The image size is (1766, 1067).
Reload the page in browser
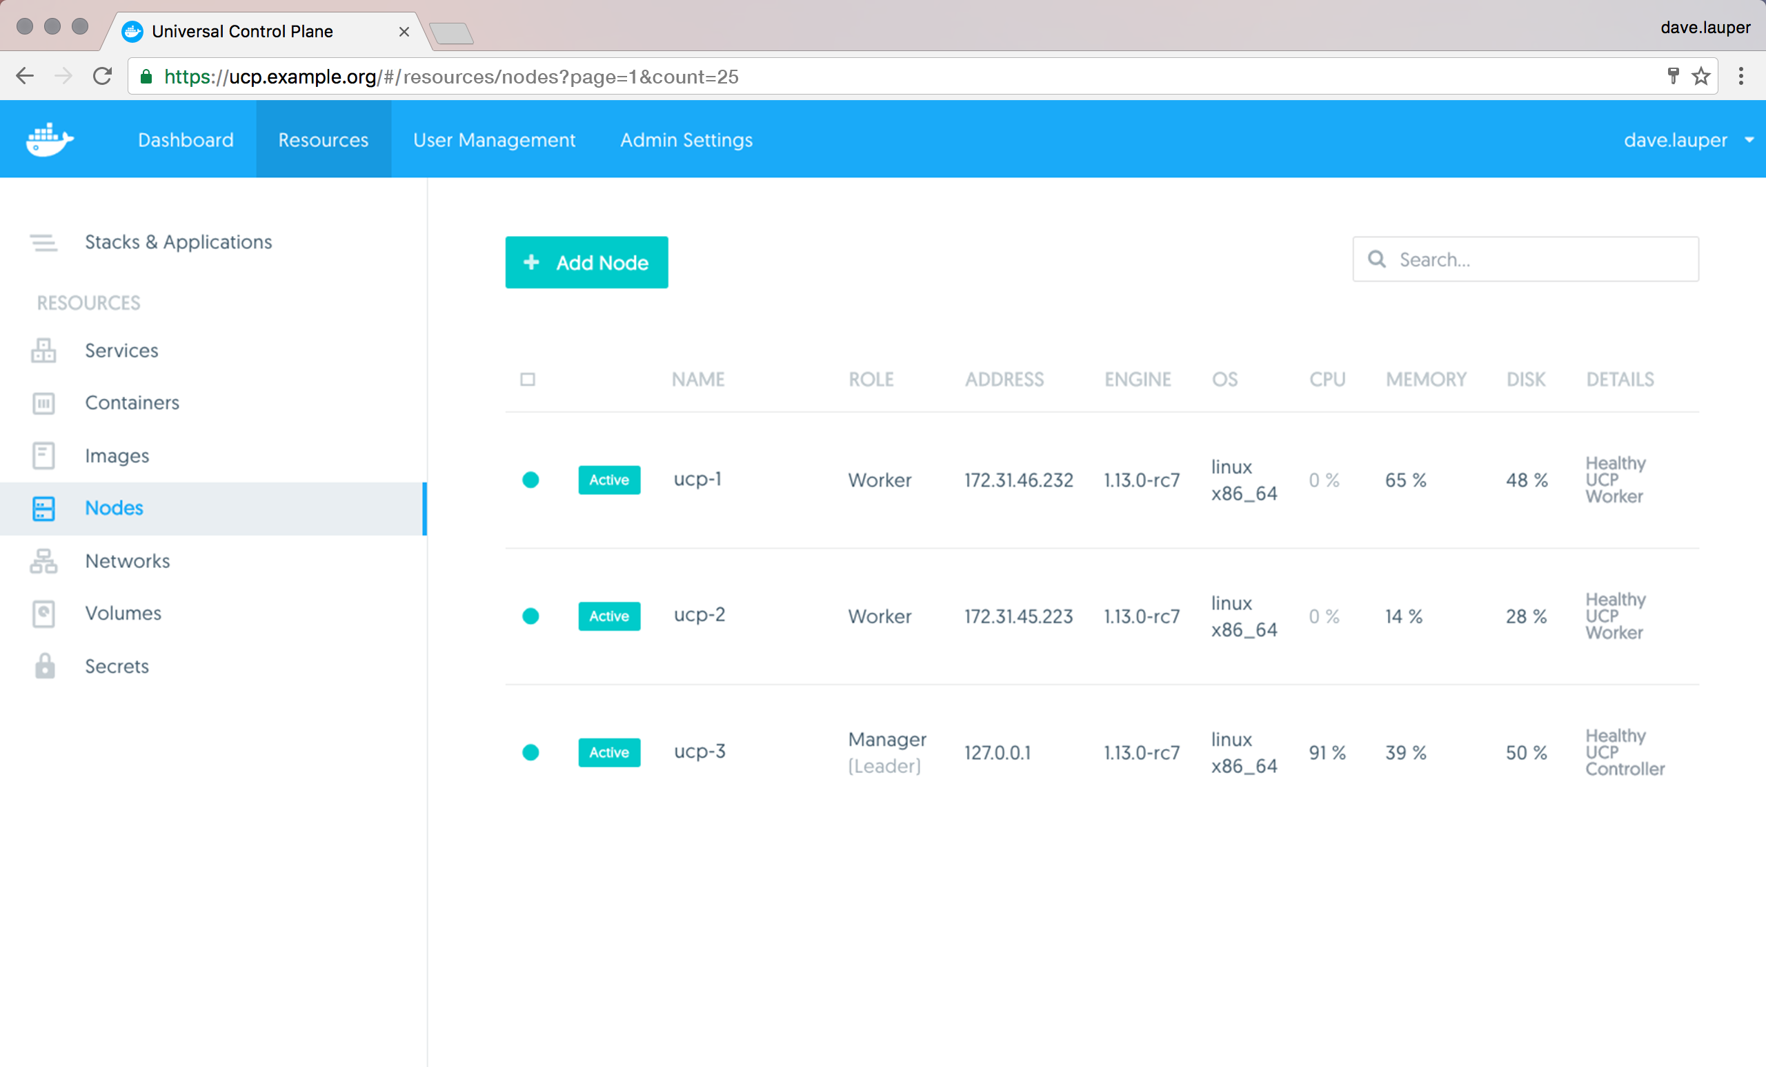(x=103, y=76)
